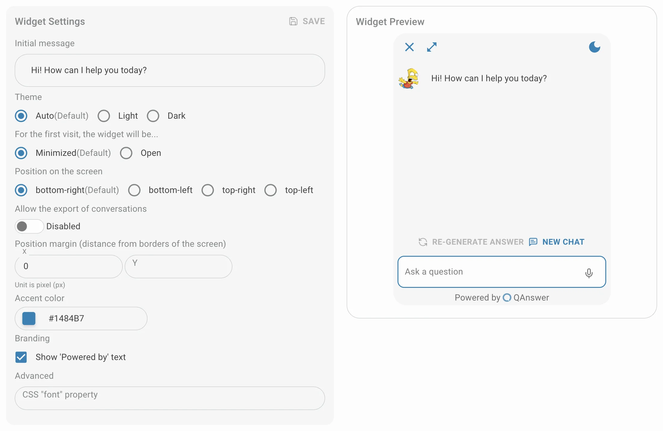Image resolution: width=663 pixels, height=431 pixels.
Task: Enable the export of conversations toggle
Action: (29, 226)
